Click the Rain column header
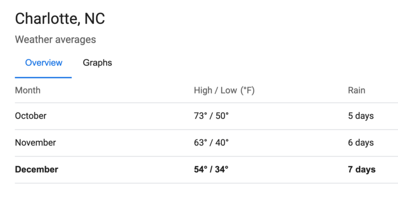Screen dimensions: 398x199 point(357,90)
